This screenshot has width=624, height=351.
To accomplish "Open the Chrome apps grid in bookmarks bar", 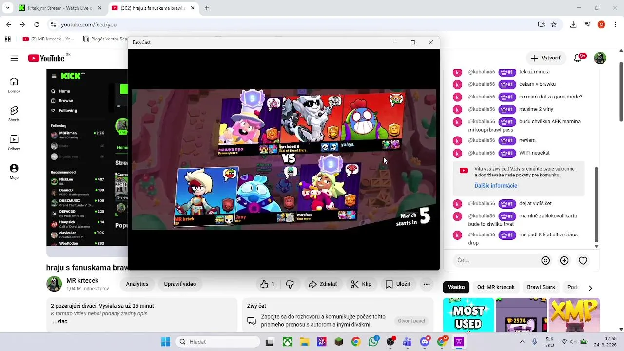I will (8, 39).
